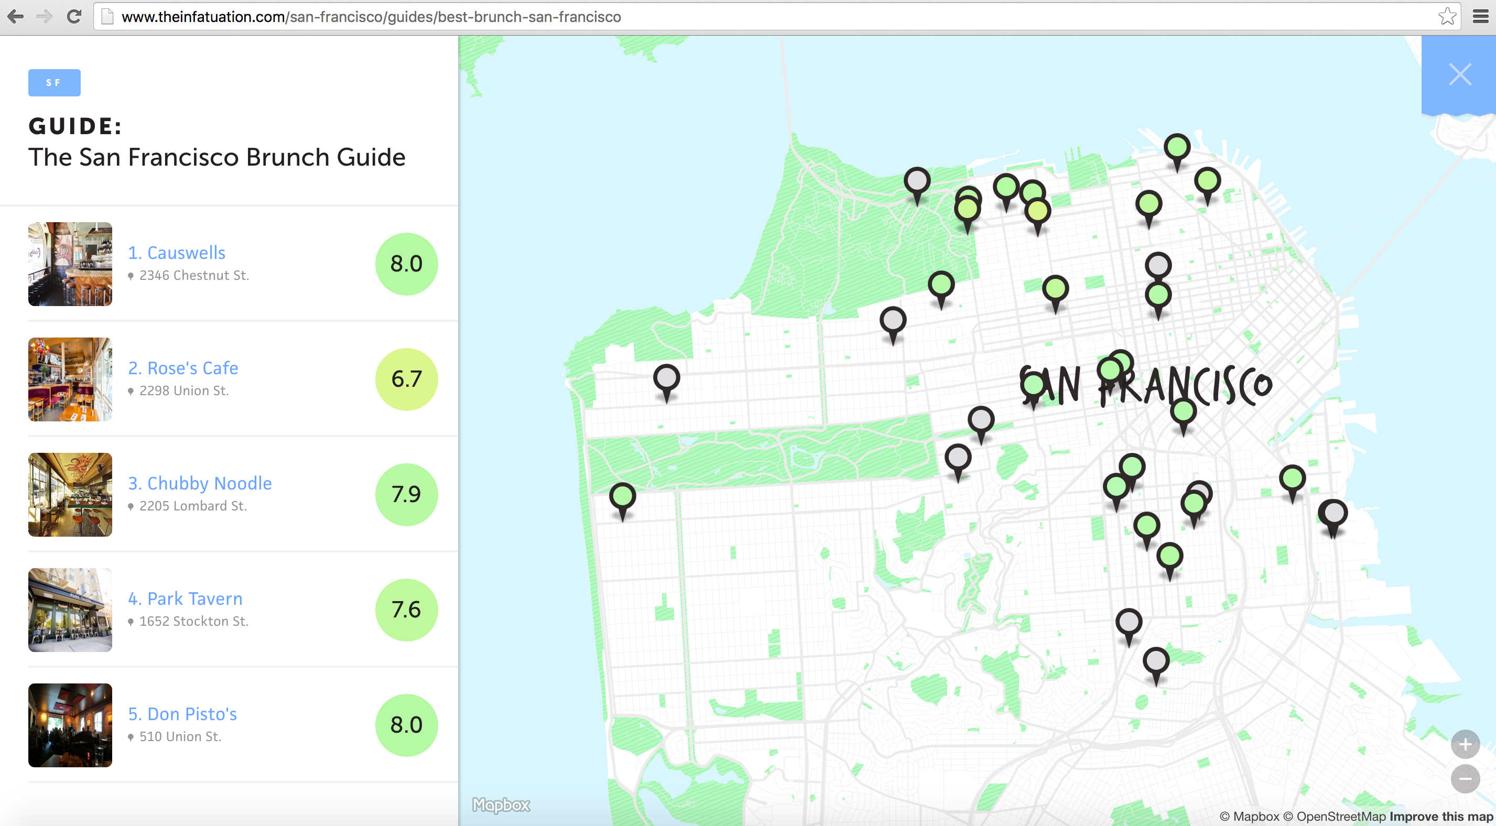The image size is (1496, 826).
Task: Reload the page with the refresh icon
Action: [x=74, y=16]
